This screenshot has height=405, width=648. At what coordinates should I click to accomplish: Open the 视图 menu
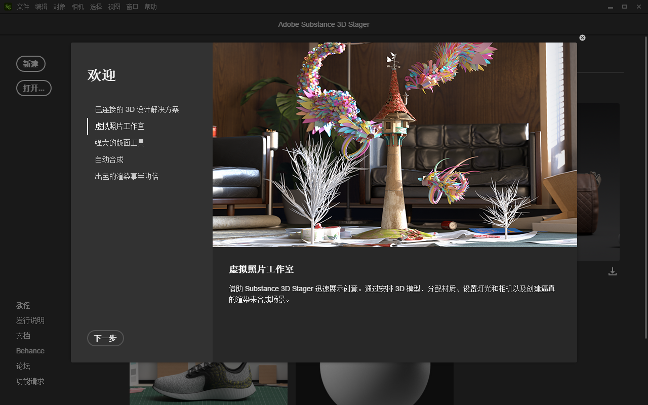[114, 7]
